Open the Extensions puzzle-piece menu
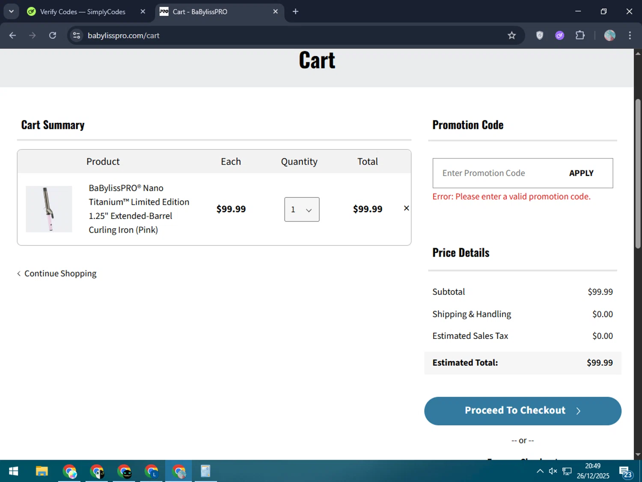Image resolution: width=642 pixels, height=482 pixels. click(x=580, y=36)
